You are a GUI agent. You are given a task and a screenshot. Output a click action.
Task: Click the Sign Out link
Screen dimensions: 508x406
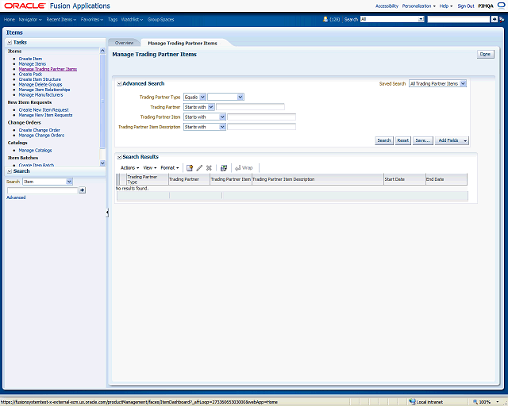[x=466, y=6]
